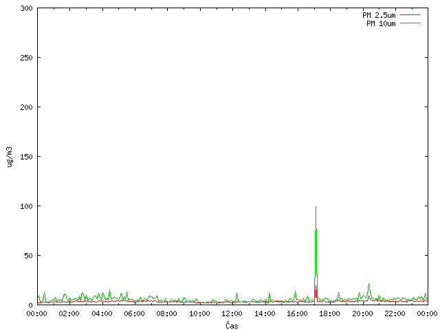Image resolution: width=440 pixels, height=330 pixels.
Task: Click the red PM 2.5um legend line sample
Action: (410, 15)
